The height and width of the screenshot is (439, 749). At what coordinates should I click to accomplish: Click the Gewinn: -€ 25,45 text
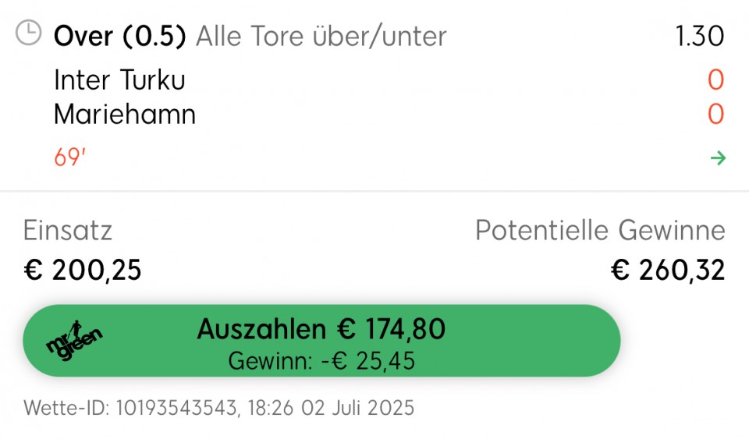321,361
